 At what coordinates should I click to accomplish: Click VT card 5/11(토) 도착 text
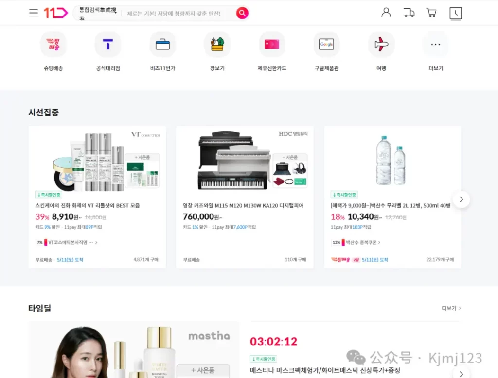[70, 260]
